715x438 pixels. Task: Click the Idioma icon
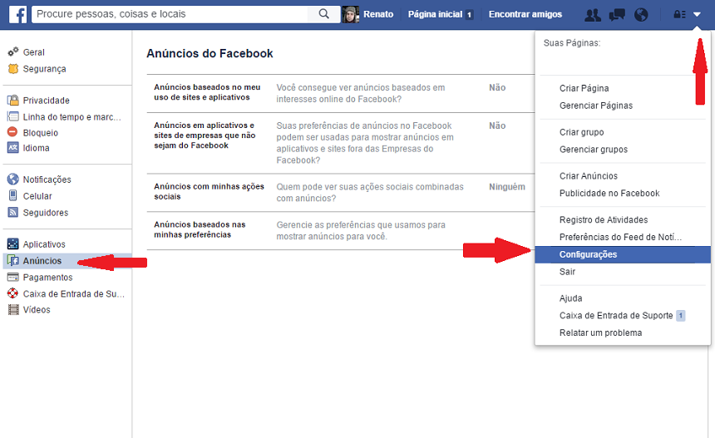click(x=12, y=148)
